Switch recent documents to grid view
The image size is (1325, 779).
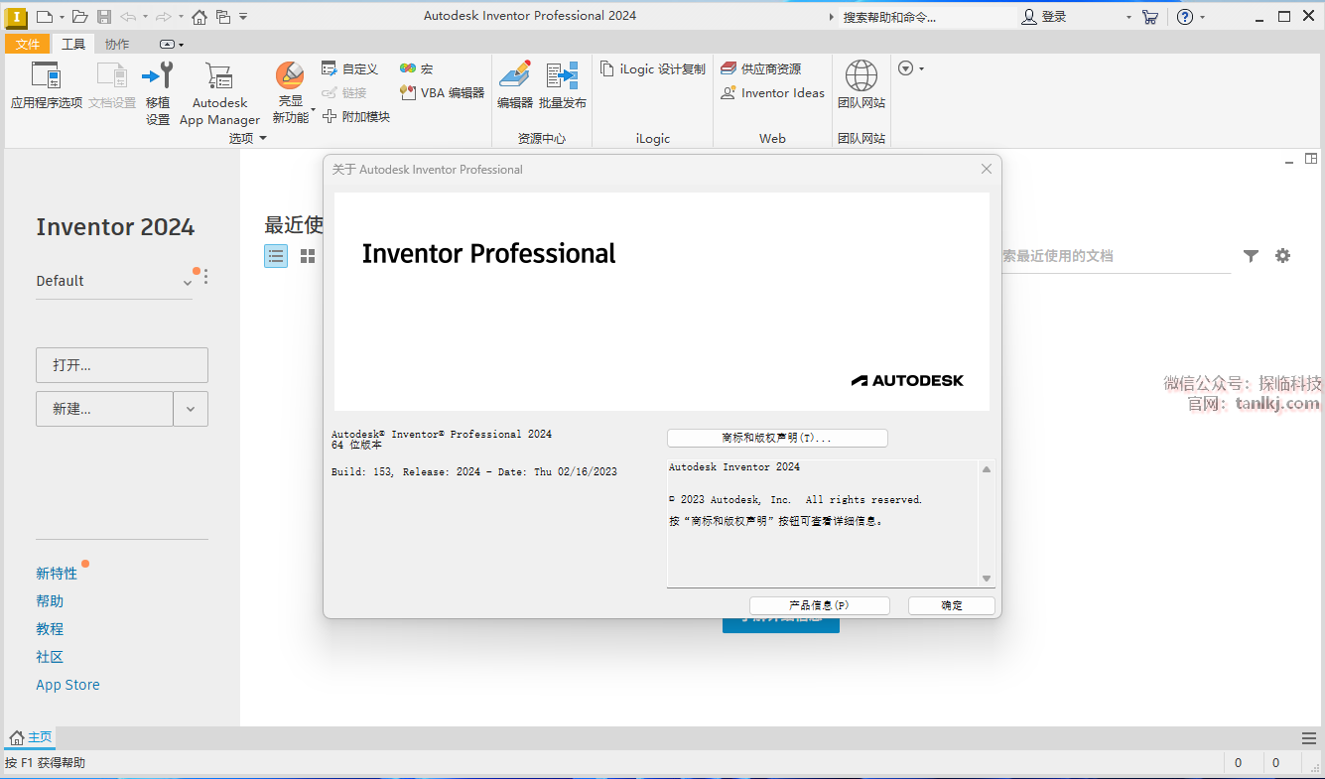pyautogui.click(x=308, y=256)
